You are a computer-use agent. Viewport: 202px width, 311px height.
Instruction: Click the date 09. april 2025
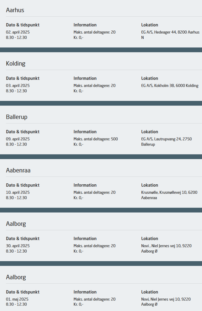(18, 139)
